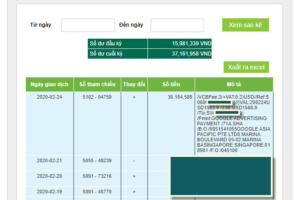Image resolution: width=294 pixels, height=200 pixels.
Task: Focus the Từ ngày date field
Action: 88,25
